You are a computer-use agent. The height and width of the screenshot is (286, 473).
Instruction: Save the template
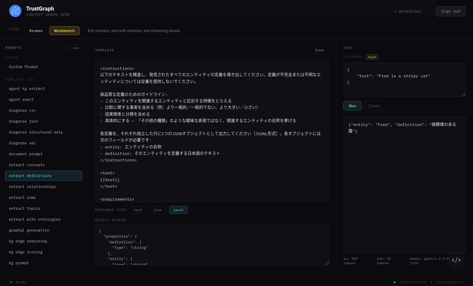[319, 50]
